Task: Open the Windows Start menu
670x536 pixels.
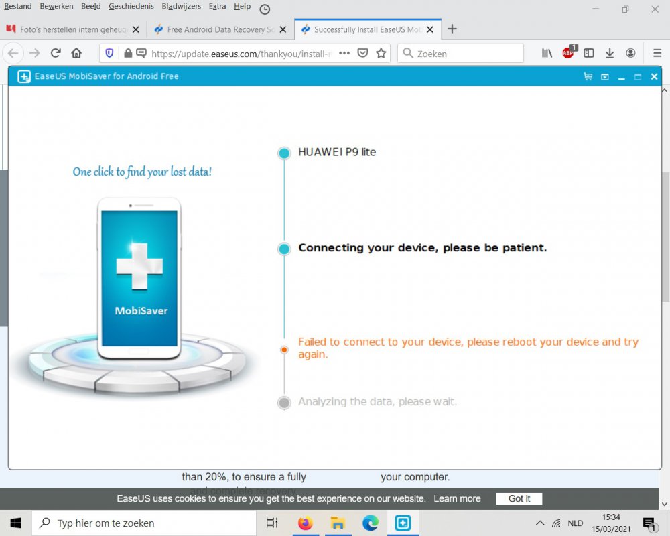Action: click(16, 523)
